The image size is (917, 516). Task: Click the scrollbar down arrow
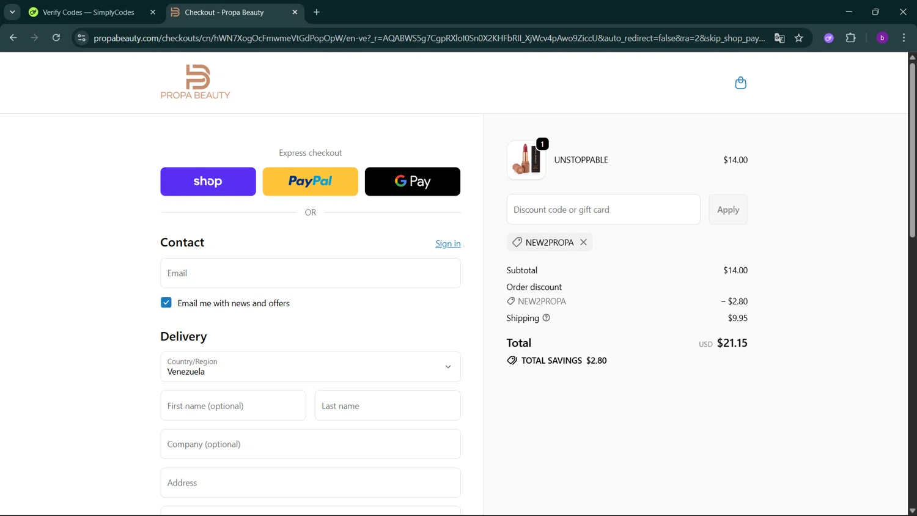[x=912, y=511]
